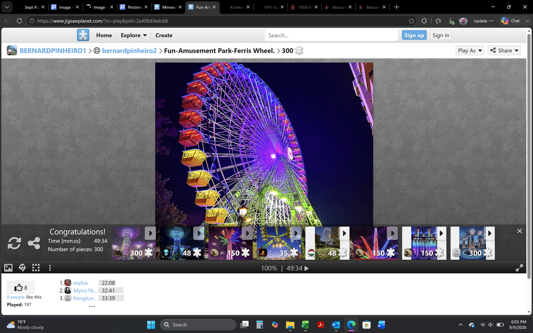Open the three-dot more options menu in the toolbar
533x333 pixels.
(x=50, y=268)
